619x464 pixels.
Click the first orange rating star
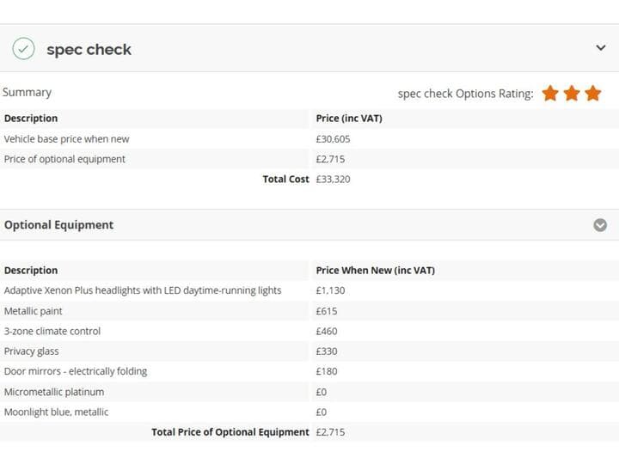click(x=550, y=94)
